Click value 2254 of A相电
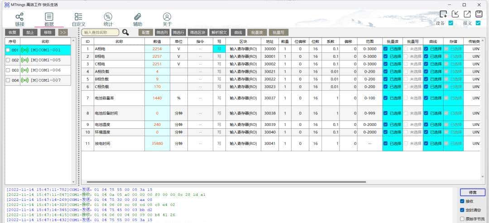489x223 pixels. click(157, 49)
